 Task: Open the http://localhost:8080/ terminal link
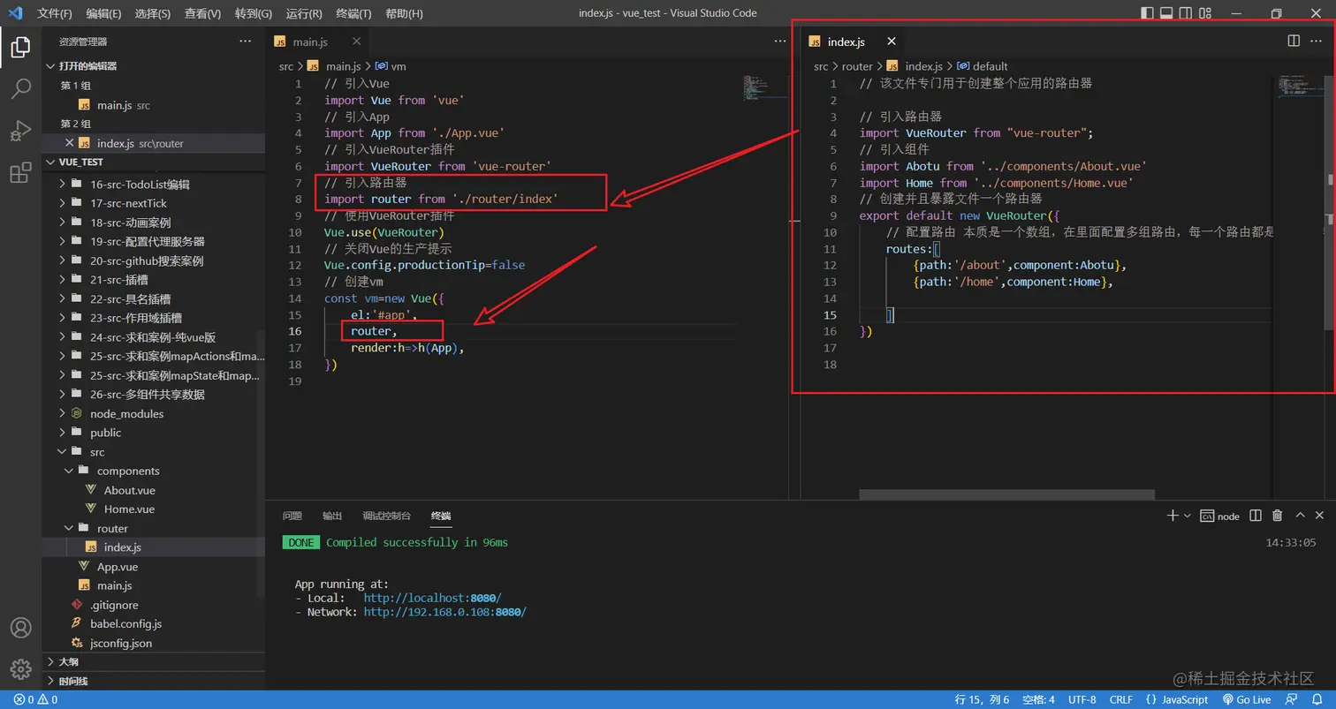(432, 598)
